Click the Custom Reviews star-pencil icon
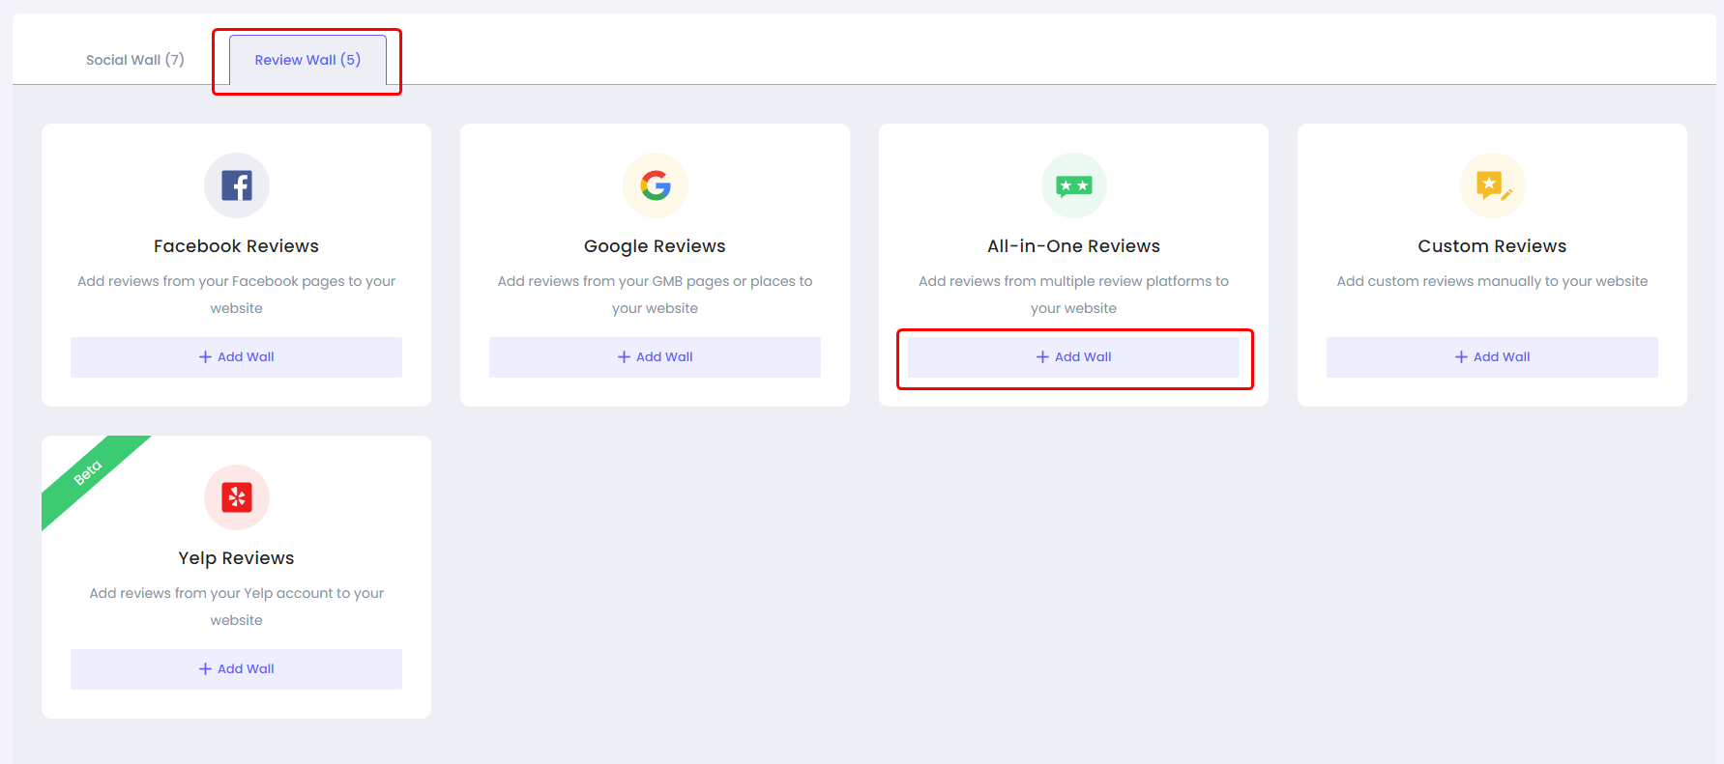The width and height of the screenshot is (1724, 764). tap(1493, 185)
